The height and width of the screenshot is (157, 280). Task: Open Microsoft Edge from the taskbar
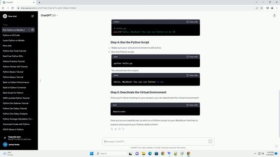(150, 154)
